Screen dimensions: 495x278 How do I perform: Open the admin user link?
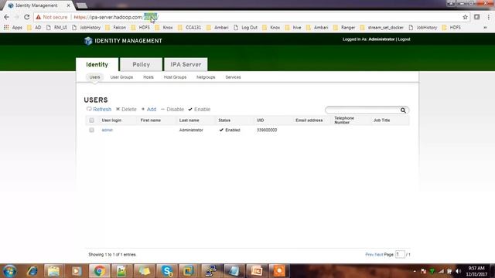(x=107, y=130)
